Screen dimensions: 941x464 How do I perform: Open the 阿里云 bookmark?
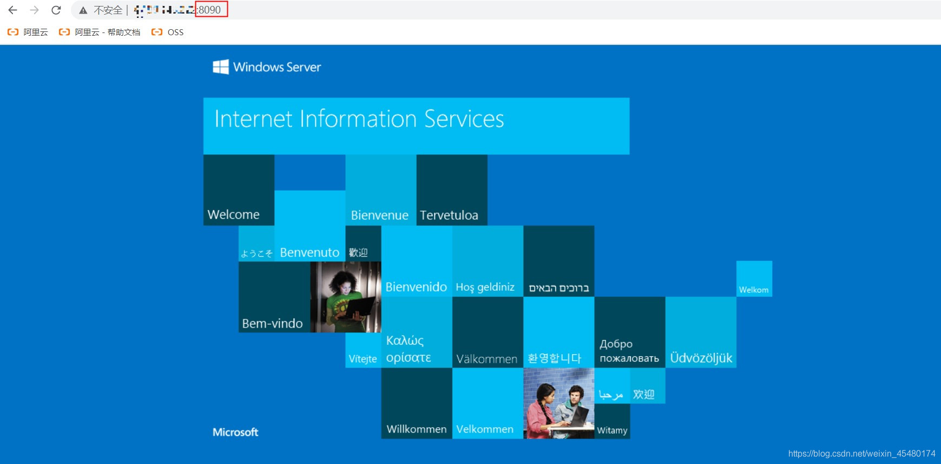pos(28,32)
